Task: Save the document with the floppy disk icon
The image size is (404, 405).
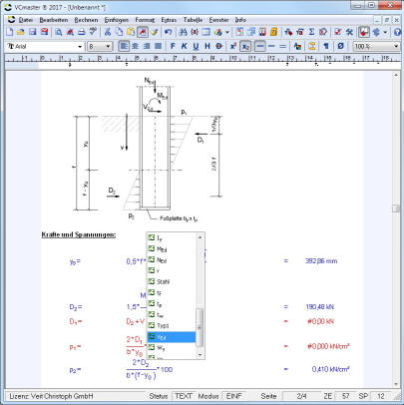Action: point(32,32)
